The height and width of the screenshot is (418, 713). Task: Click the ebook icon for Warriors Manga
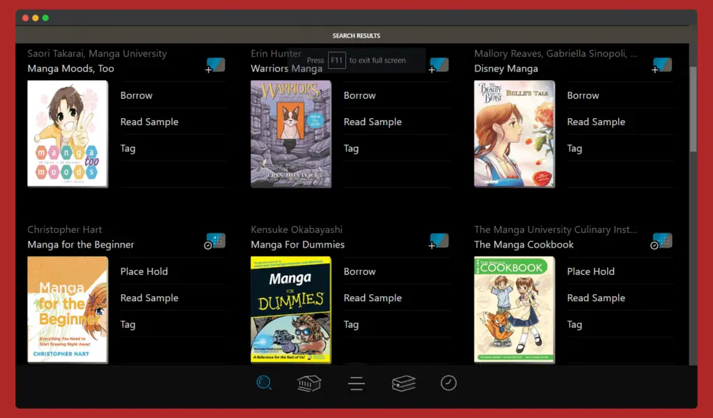coord(439,65)
